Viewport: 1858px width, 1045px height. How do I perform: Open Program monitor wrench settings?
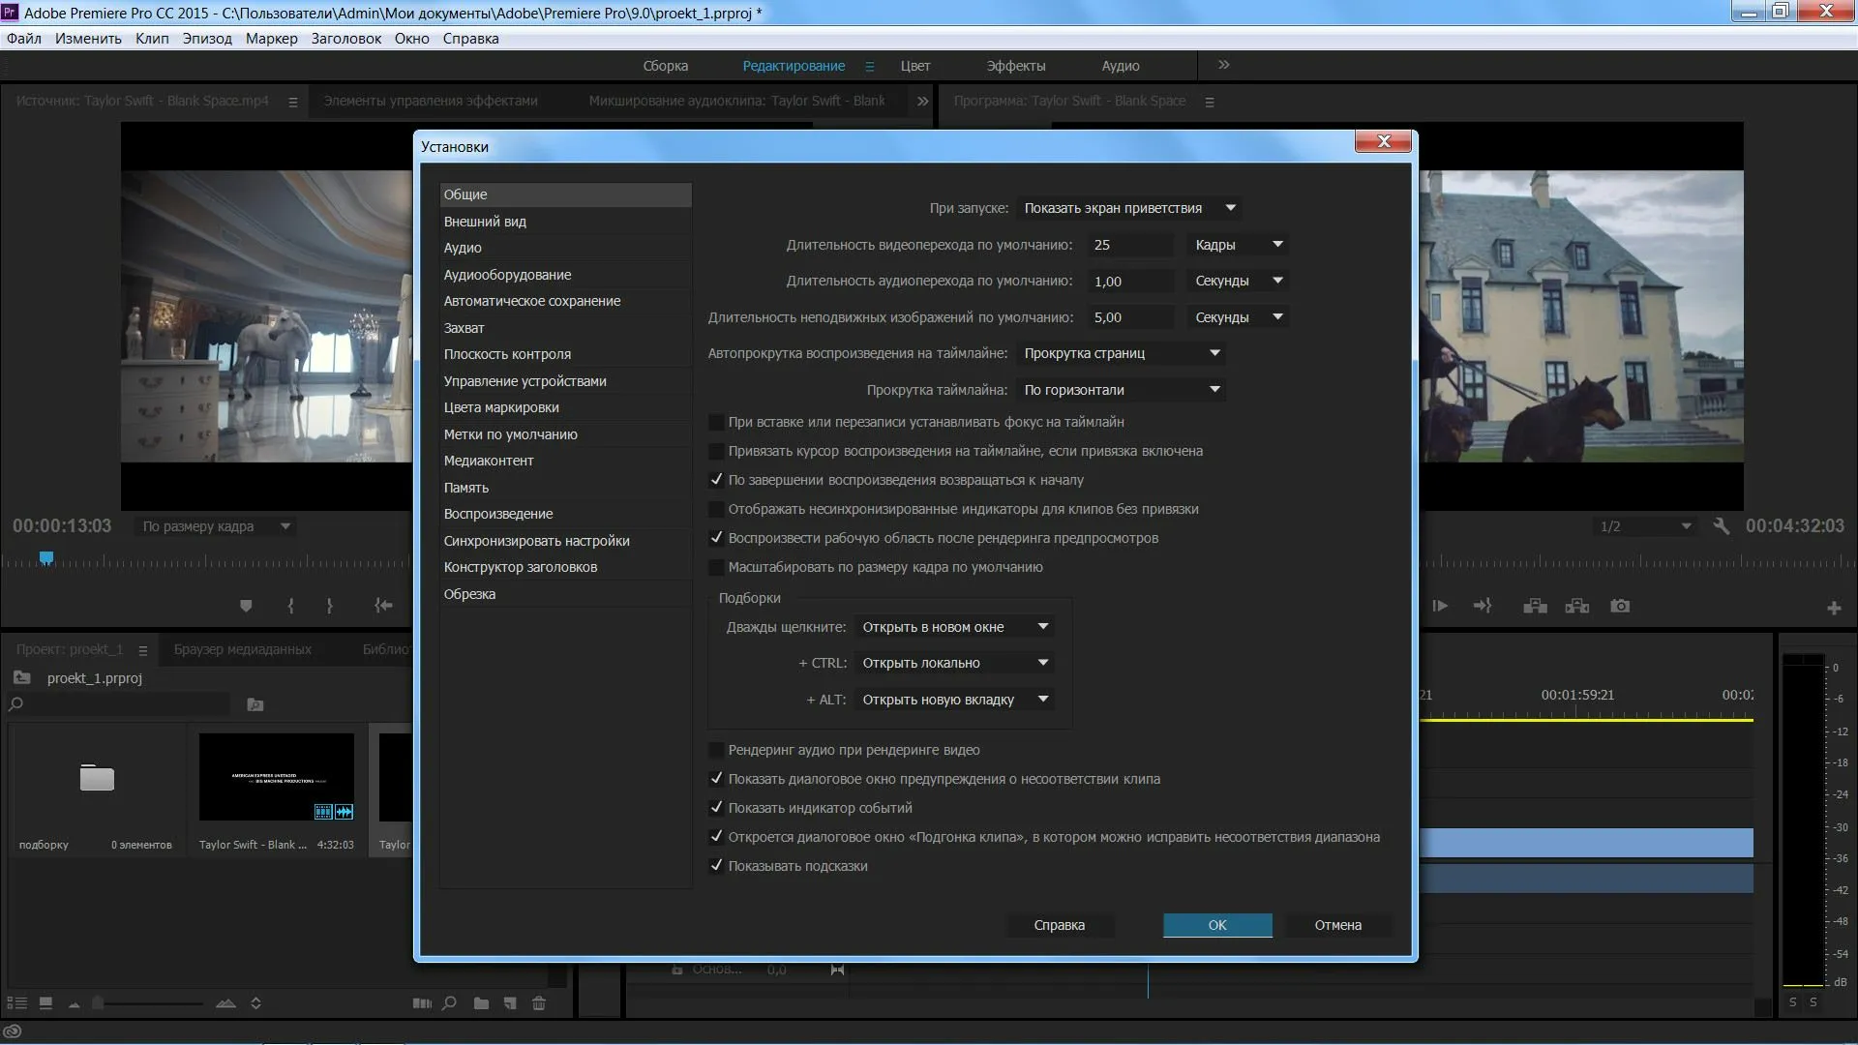pos(1721,525)
